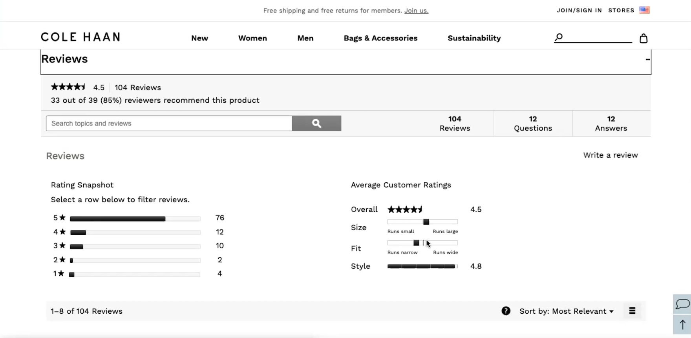The width and height of the screenshot is (691, 338).
Task: Open the sort help question mark icon
Action: tap(506, 311)
